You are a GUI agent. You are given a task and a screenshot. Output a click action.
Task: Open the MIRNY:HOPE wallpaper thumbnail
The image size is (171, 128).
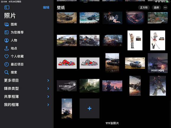[158, 63]
